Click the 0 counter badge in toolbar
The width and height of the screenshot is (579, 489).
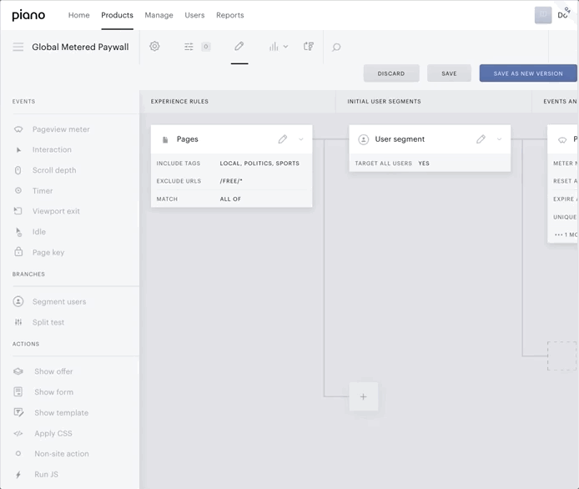point(206,47)
